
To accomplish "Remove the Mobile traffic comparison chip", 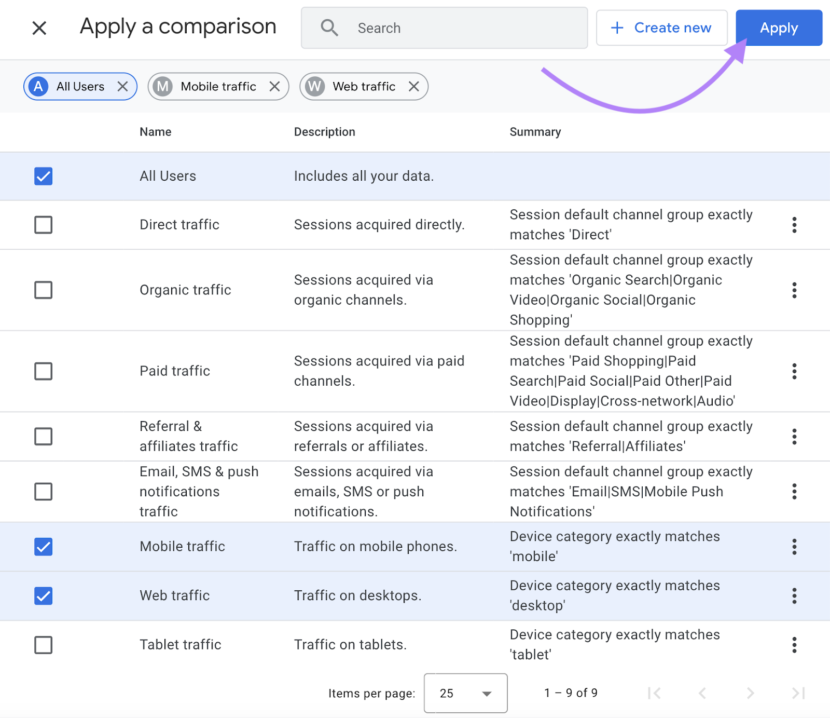I will [x=275, y=86].
